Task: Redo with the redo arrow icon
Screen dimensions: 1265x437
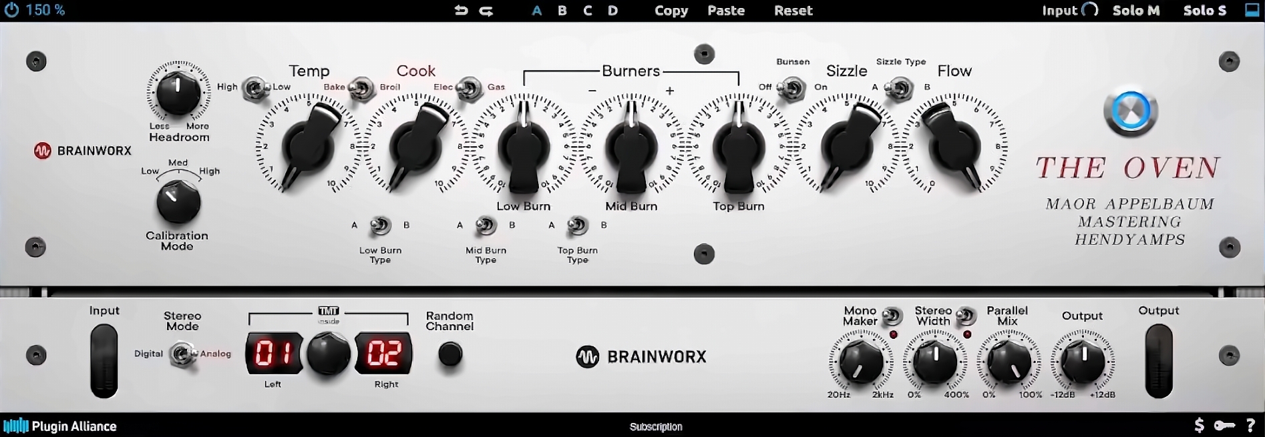Action: click(x=486, y=11)
